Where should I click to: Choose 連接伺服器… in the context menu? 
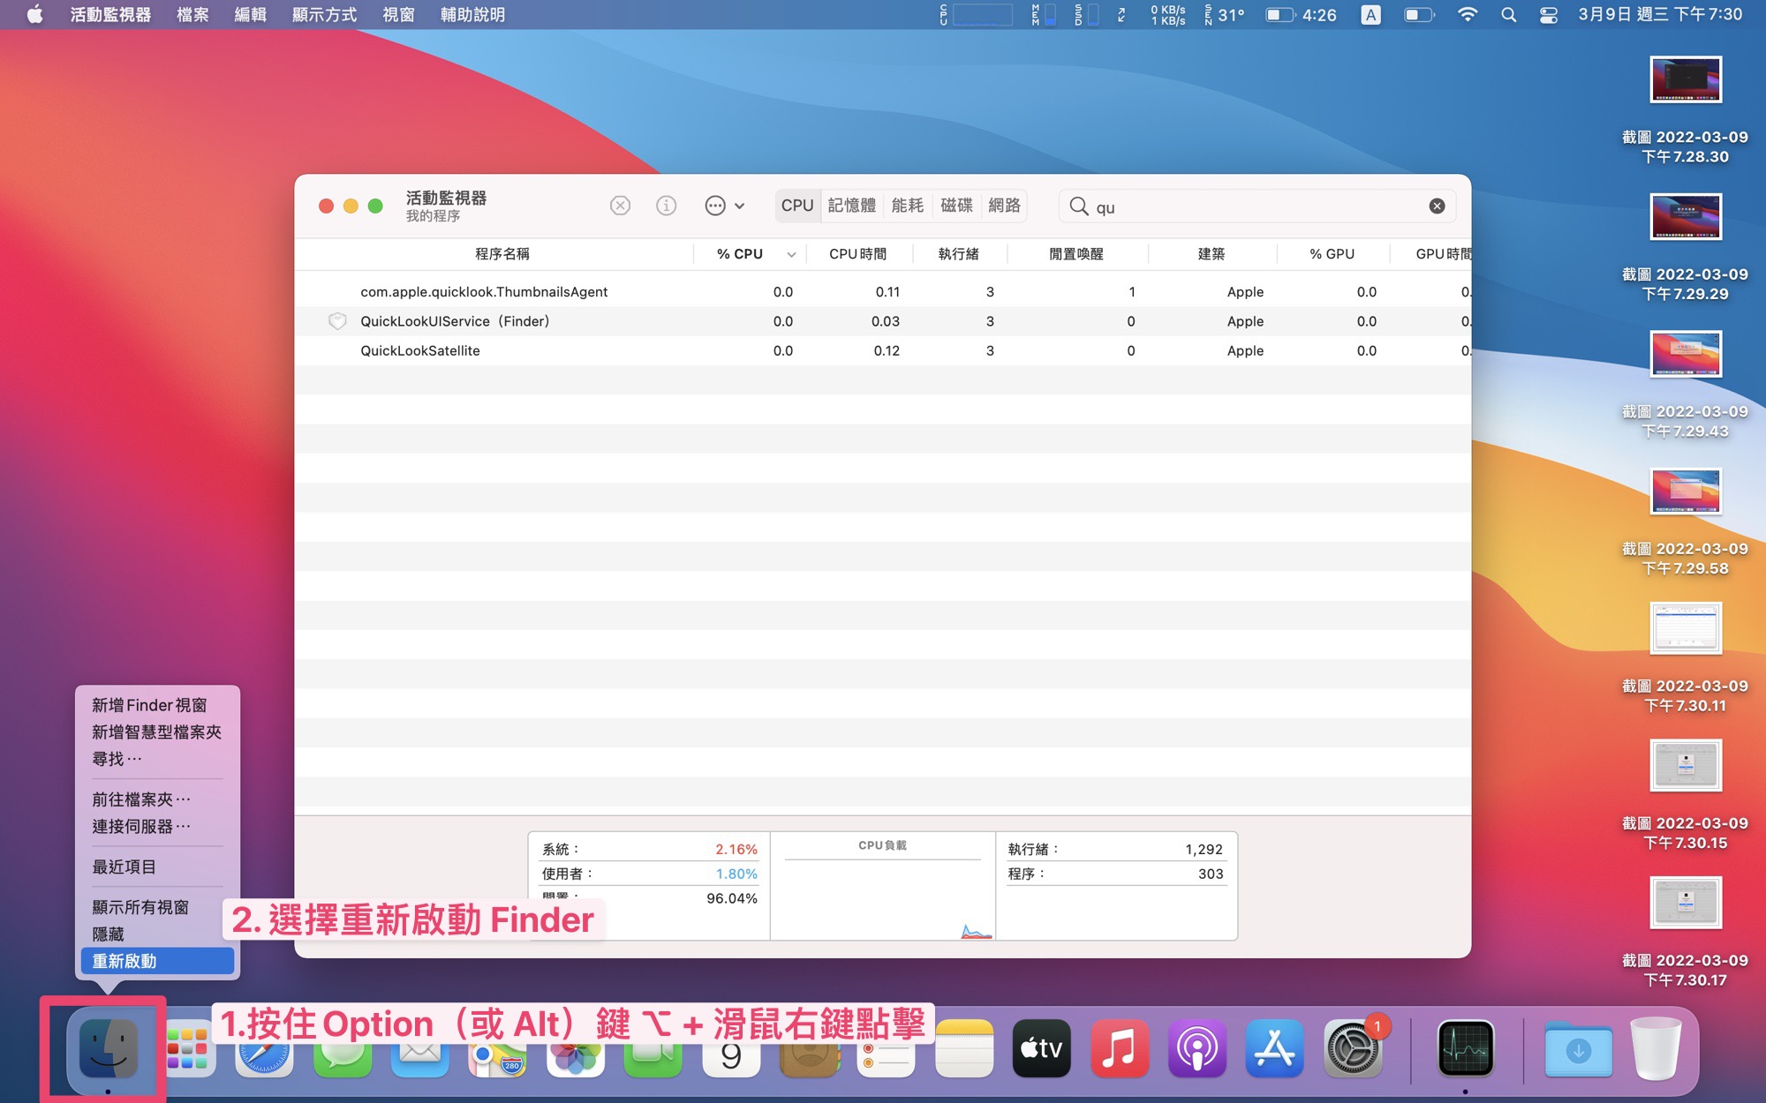pos(157,827)
